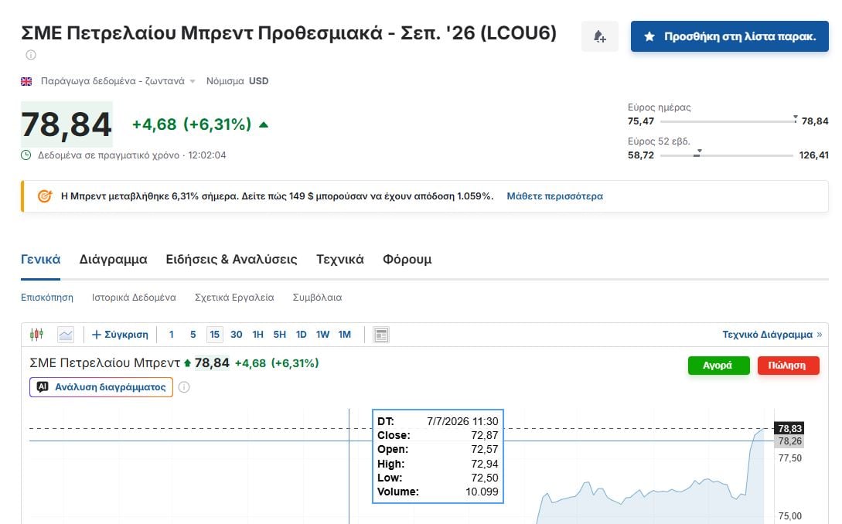The image size is (842, 524).
Task: Select the 15-minute interval
Action: pyautogui.click(x=215, y=335)
